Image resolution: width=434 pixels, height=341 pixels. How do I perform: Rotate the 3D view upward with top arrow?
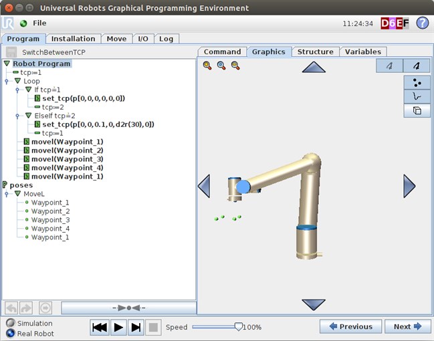(314, 67)
